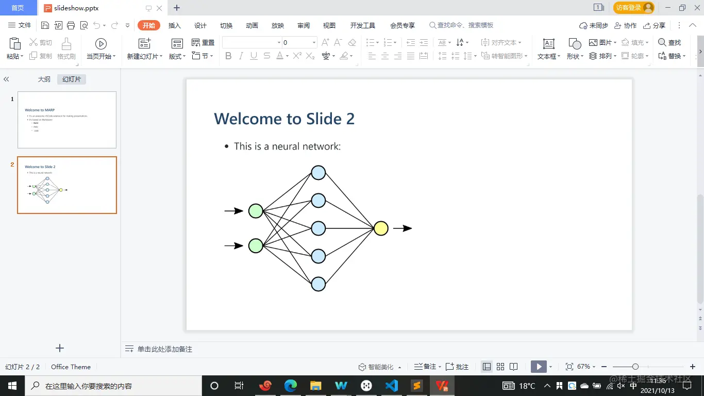Collapse the slide panel with double chevron
This screenshot has height=396, width=704.
point(6,79)
